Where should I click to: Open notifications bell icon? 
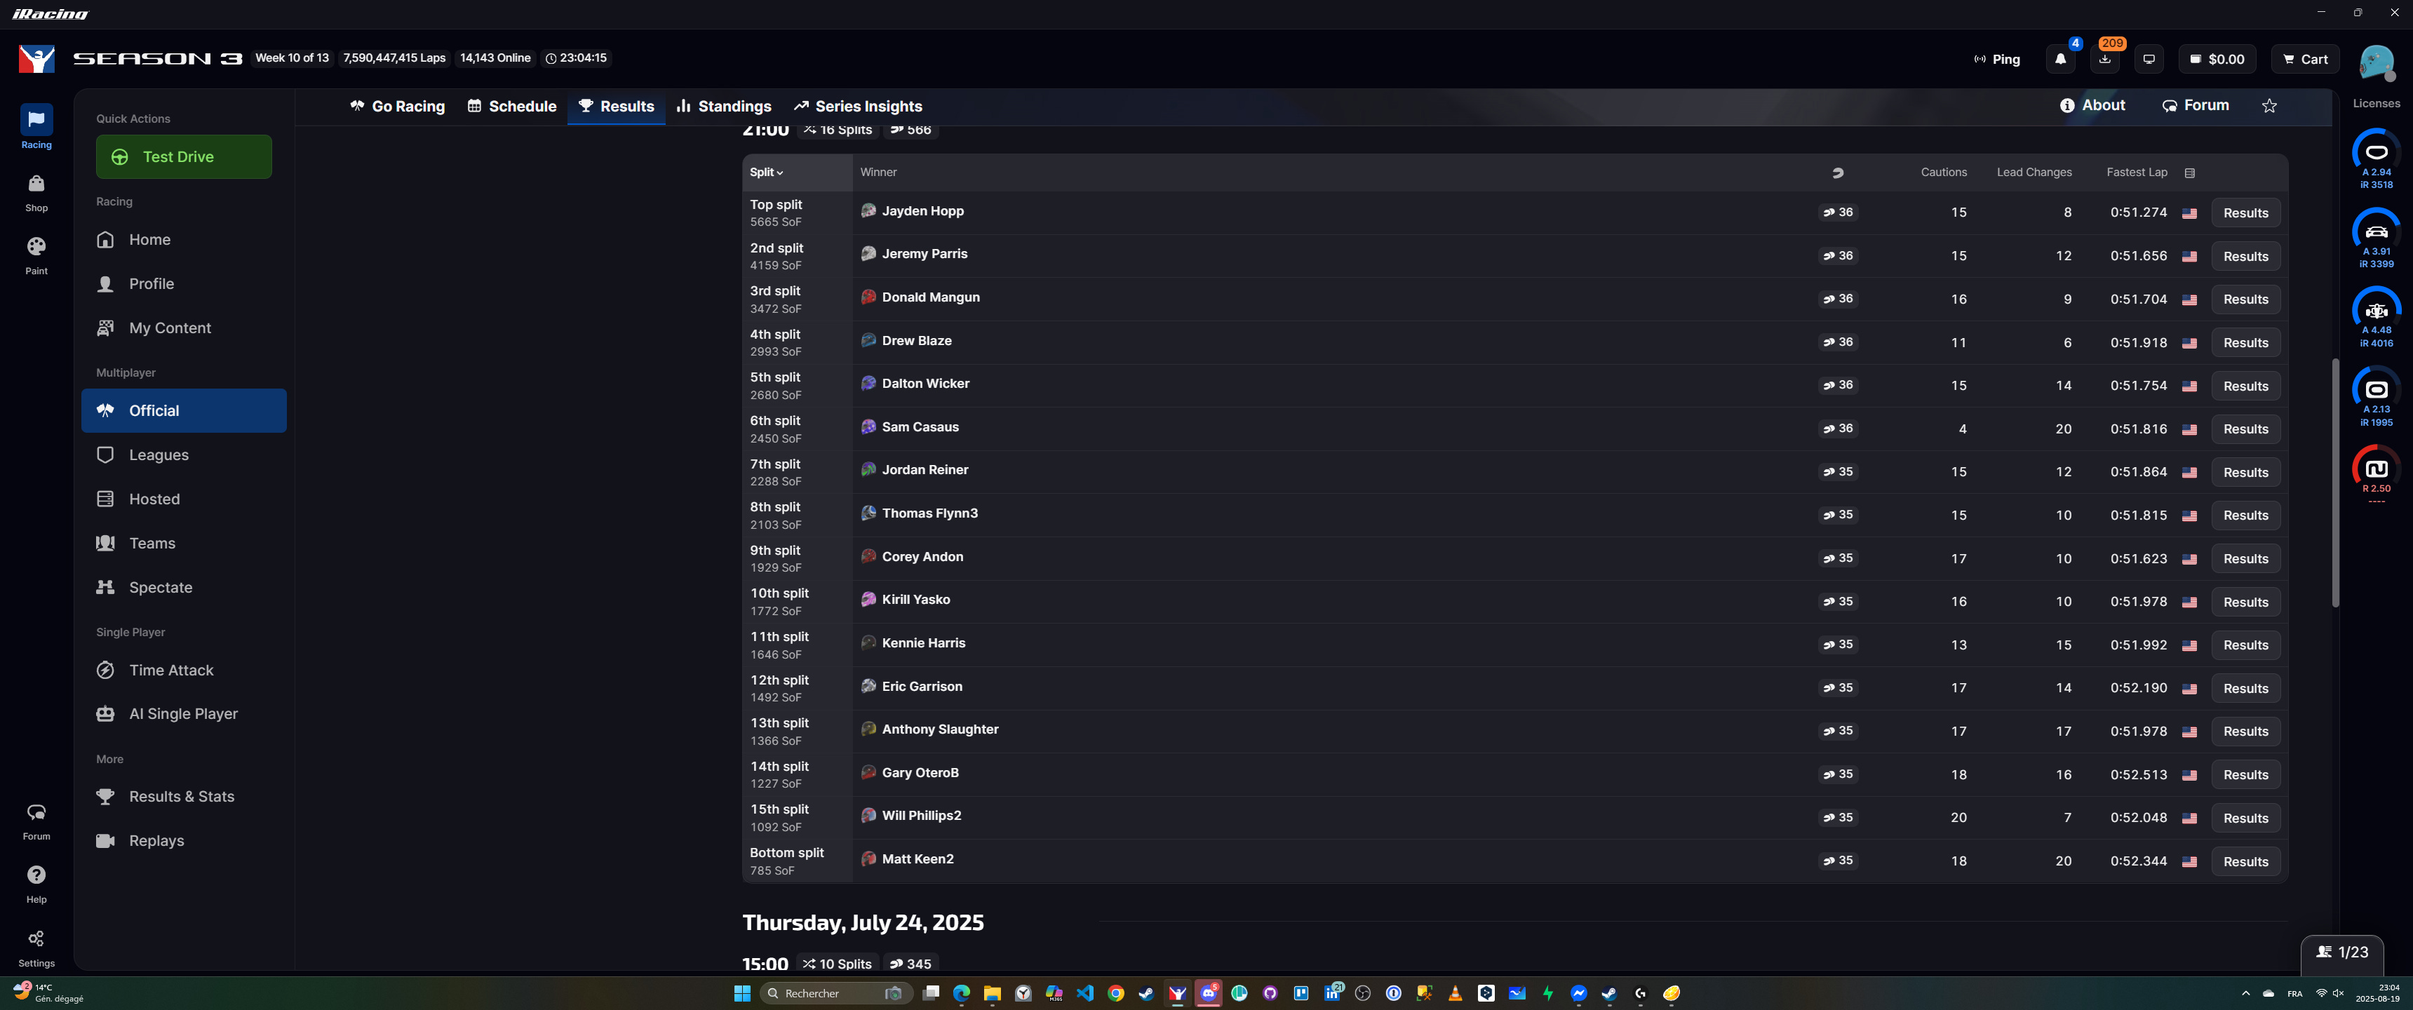pyautogui.click(x=2060, y=59)
